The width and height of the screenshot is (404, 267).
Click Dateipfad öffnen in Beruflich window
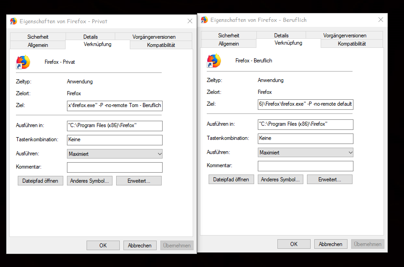click(x=231, y=180)
